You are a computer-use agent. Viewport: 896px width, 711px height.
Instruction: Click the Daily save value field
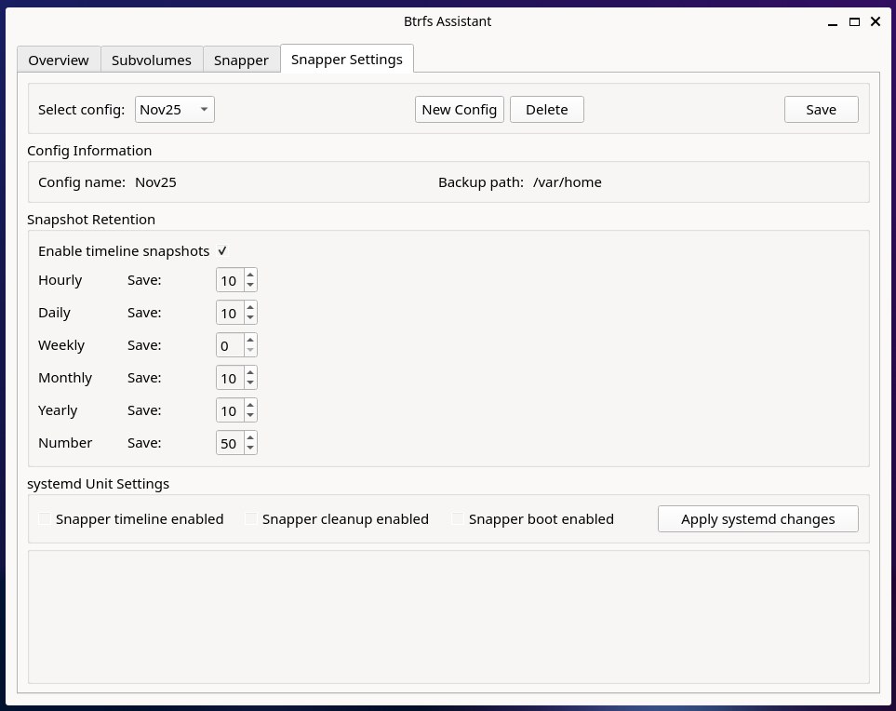tap(231, 313)
